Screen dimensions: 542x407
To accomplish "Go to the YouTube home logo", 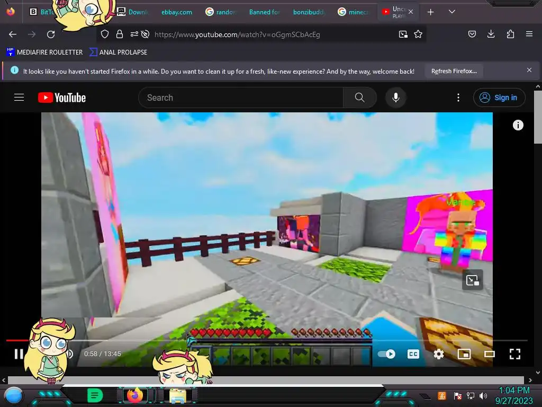I will (62, 98).
